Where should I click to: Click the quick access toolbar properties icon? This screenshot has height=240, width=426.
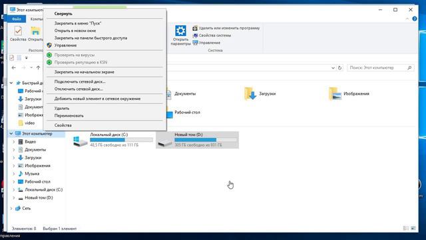click(x=12, y=58)
